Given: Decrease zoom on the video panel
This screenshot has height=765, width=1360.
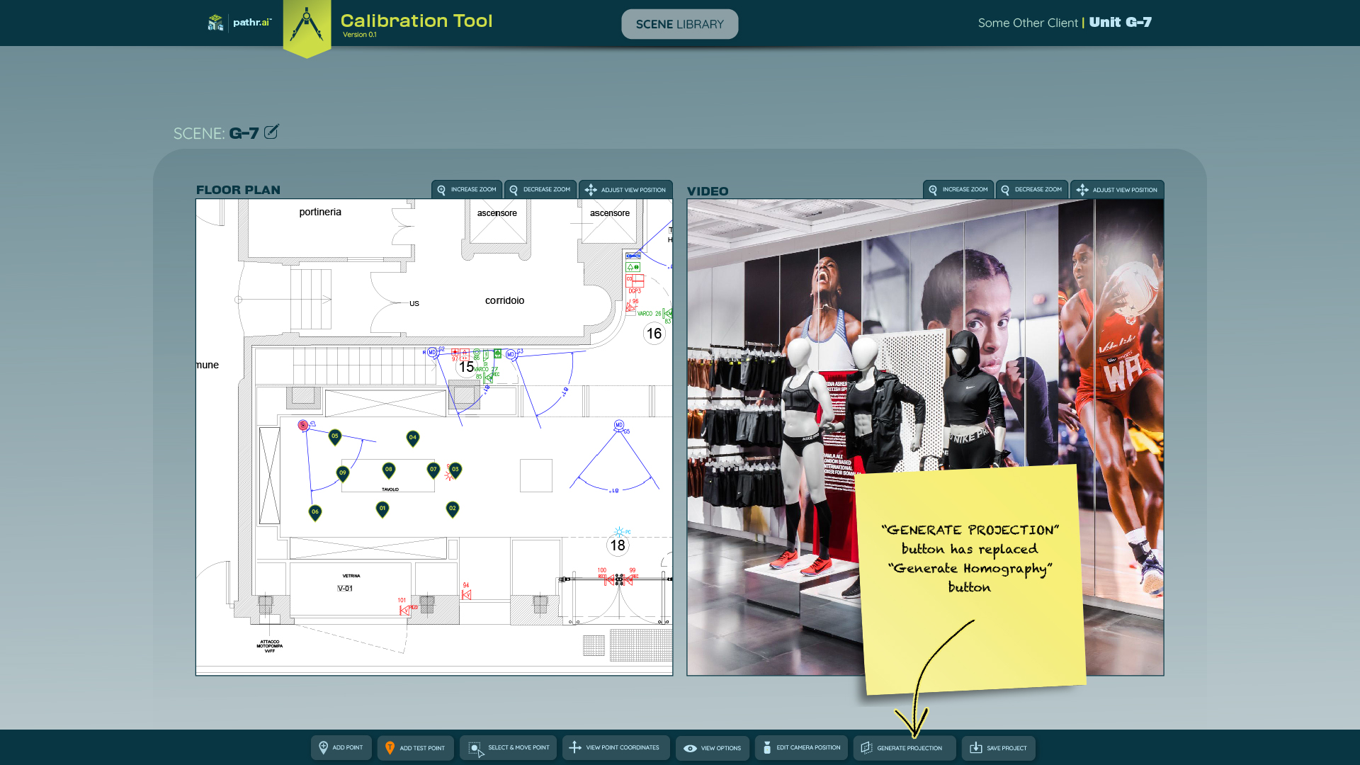Looking at the screenshot, I should tap(1031, 190).
